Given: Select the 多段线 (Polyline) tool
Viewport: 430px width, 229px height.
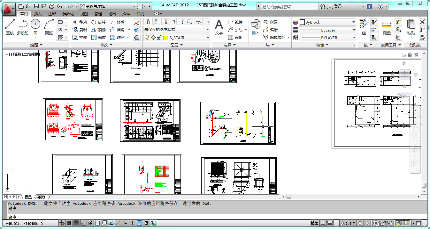Looking at the screenshot, I should coord(23,27).
